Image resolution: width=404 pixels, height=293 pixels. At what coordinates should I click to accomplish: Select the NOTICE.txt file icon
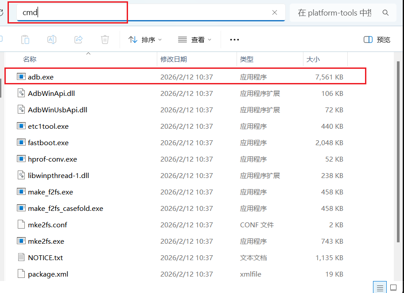click(x=21, y=257)
